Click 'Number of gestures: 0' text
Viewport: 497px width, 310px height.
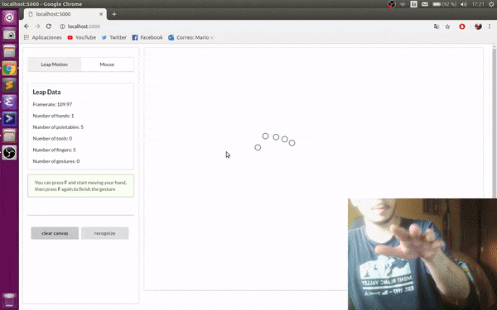click(x=56, y=161)
